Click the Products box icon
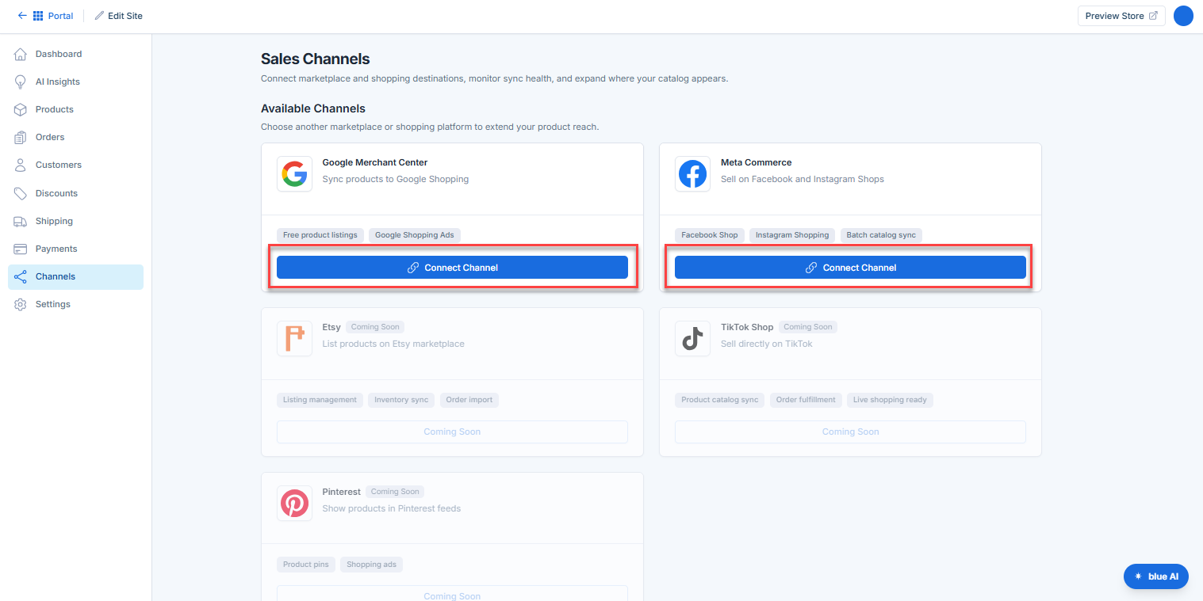Image resolution: width=1203 pixels, height=601 pixels. point(21,109)
